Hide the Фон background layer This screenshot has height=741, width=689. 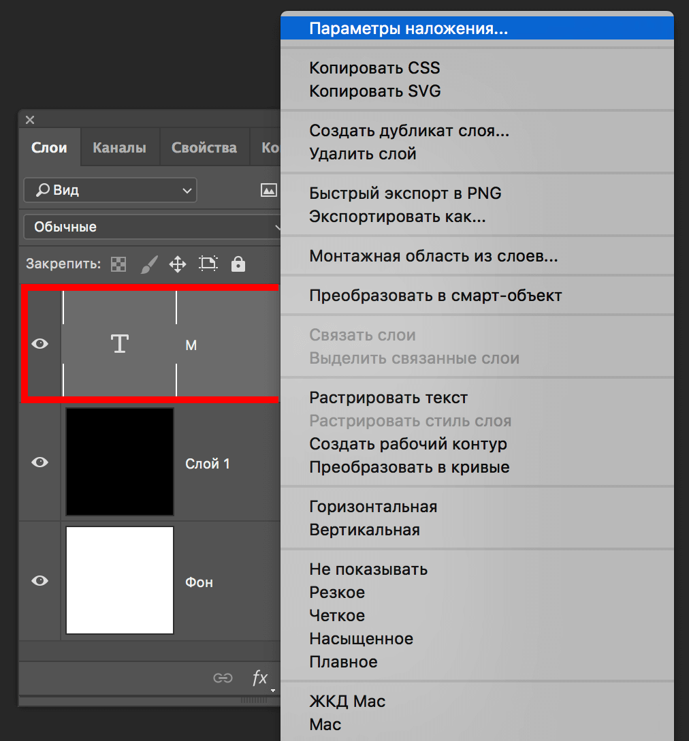pyautogui.click(x=40, y=580)
